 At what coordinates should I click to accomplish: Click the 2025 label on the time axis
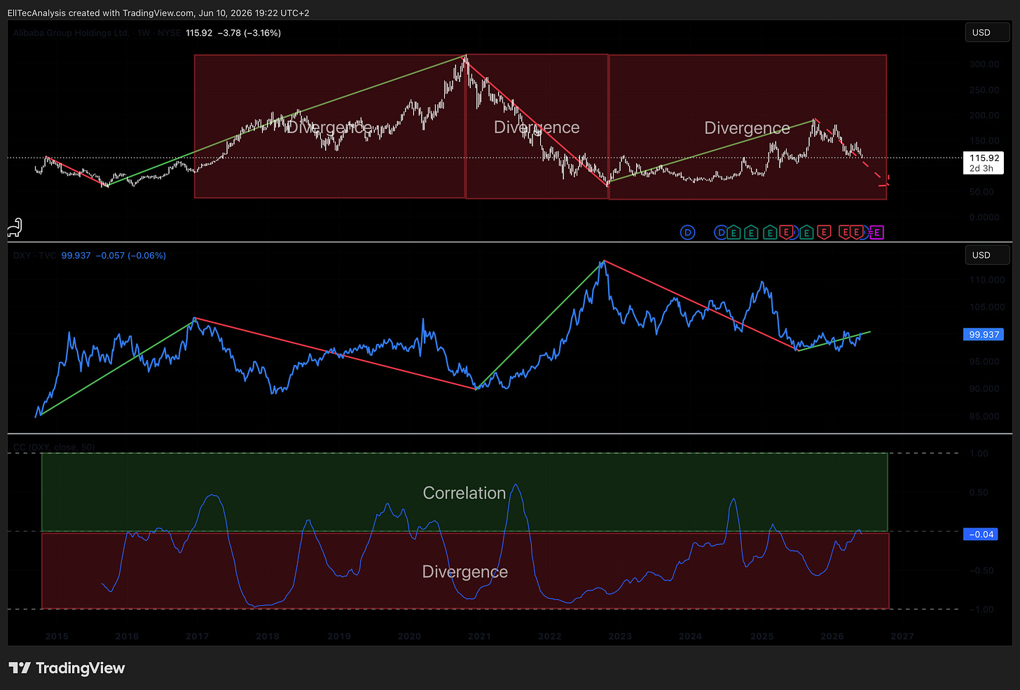click(x=762, y=636)
